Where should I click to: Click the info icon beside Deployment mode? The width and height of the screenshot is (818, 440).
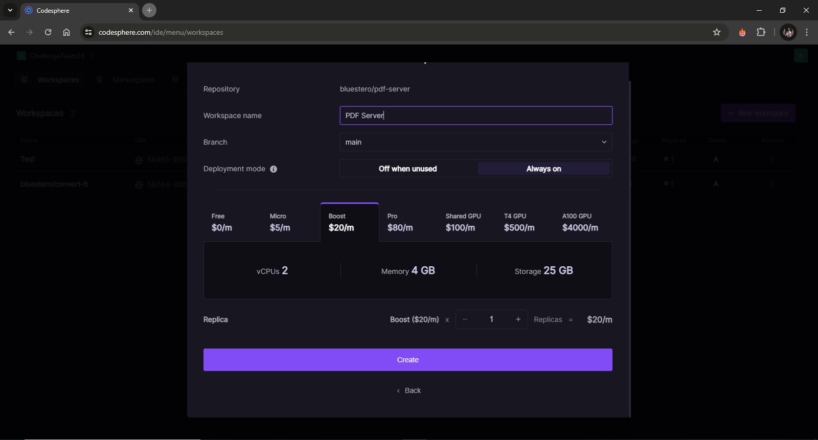[x=274, y=169]
